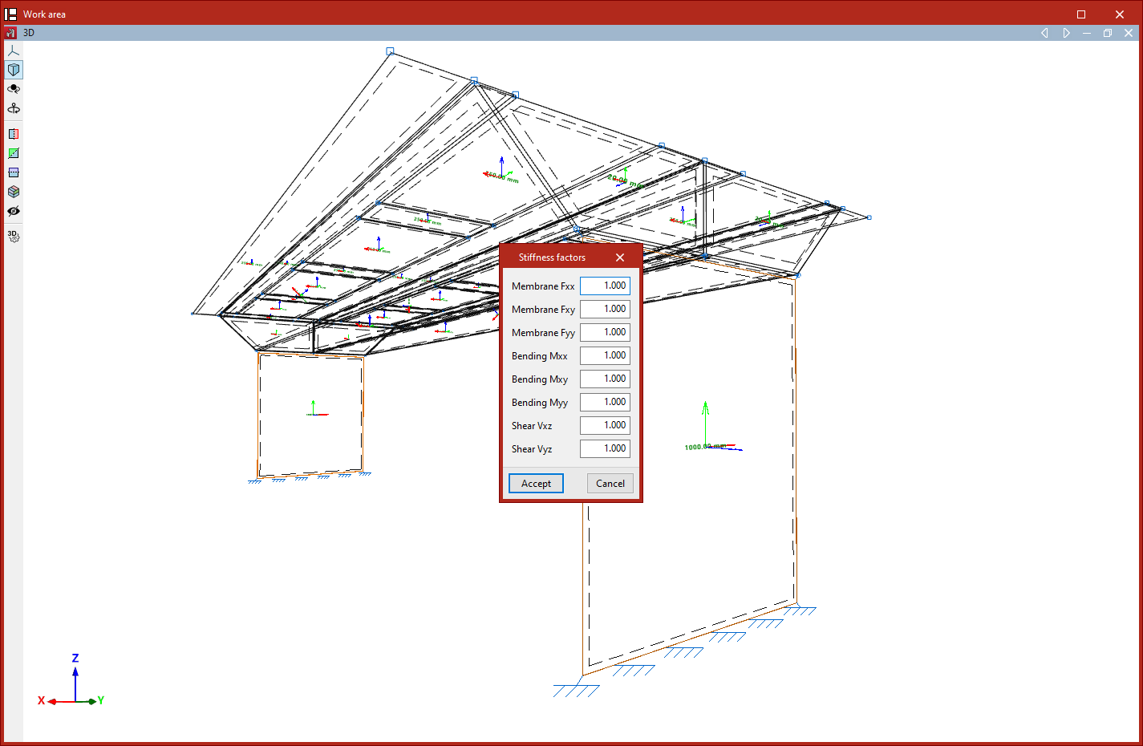1143x746 pixels.
Task: Go to the previous view with the left arrow
Action: point(1044,33)
